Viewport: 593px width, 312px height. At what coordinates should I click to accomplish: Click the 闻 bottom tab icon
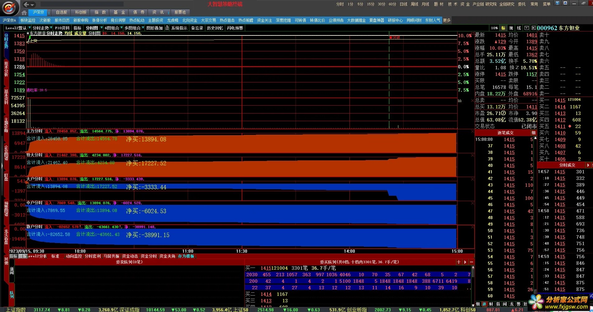[x=505, y=304]
